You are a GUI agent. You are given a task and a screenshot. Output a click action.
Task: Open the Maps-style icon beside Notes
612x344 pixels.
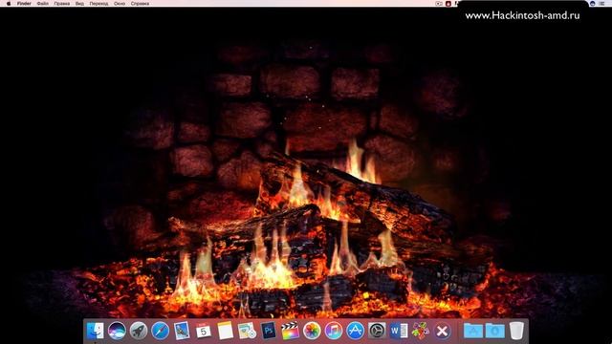coord(247,332)
